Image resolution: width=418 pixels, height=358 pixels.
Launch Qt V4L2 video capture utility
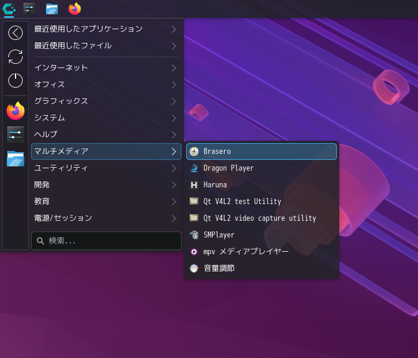[262, 218]
